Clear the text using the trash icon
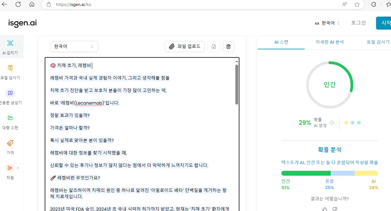 pyautogui.click(x=228, y=47)
